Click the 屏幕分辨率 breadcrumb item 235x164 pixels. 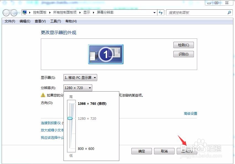pos(105,12)
